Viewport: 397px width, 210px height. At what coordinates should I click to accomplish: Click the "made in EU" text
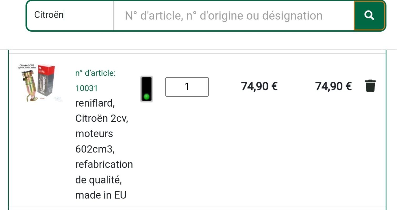pyautogui.click(x=101, y=195)
